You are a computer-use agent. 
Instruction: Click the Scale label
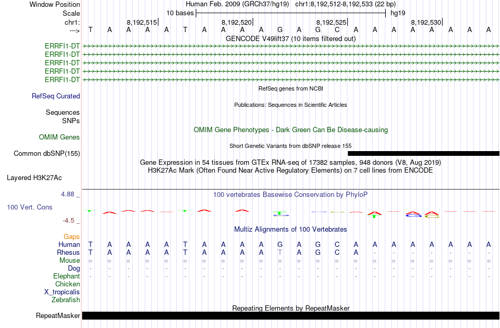[x=72, y=13]
